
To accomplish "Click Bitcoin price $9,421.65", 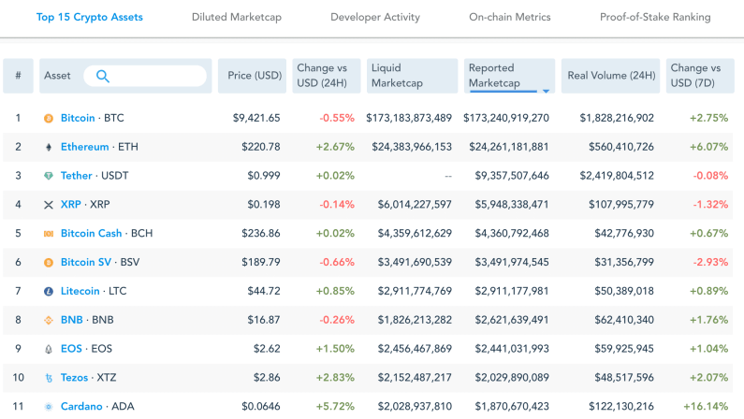I will click(256, 118).
